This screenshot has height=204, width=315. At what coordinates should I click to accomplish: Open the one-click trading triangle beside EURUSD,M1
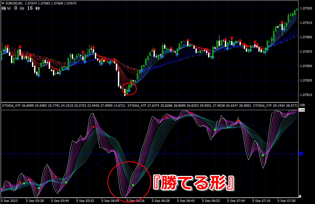(3, 3)
